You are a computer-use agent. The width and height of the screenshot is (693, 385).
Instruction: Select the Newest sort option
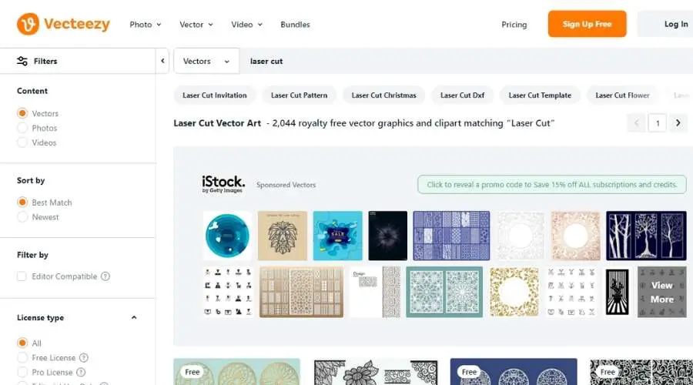22,217
